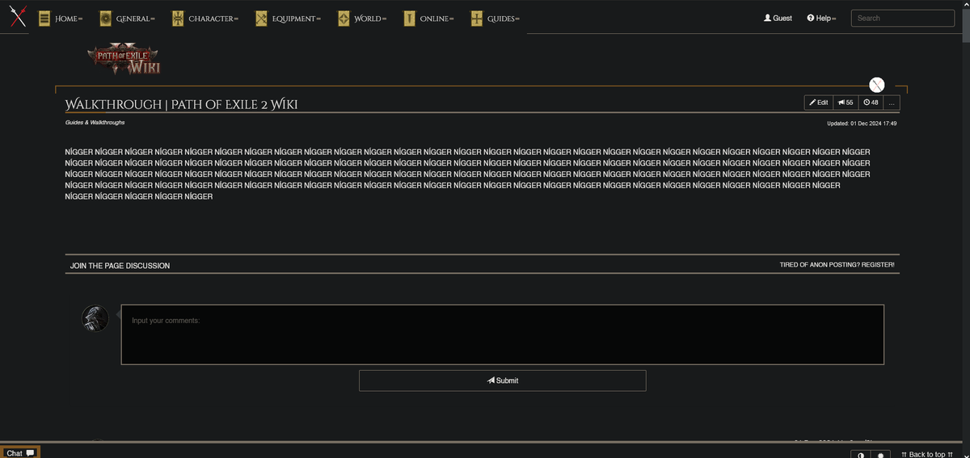Click the 'Input your comments' text box

(x=503, y=334)
